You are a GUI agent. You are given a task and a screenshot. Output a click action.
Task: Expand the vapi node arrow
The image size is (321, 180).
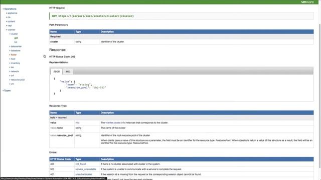(x=7, y=25)
